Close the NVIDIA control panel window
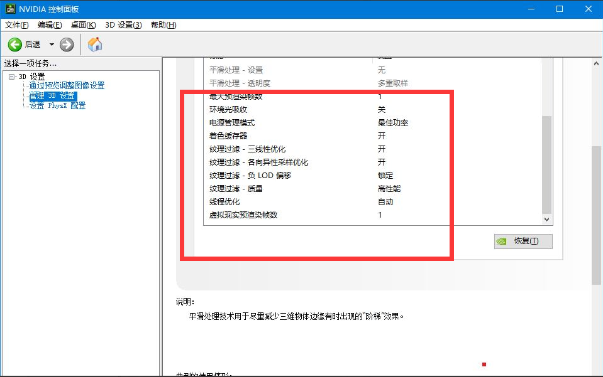 point(589,9)
